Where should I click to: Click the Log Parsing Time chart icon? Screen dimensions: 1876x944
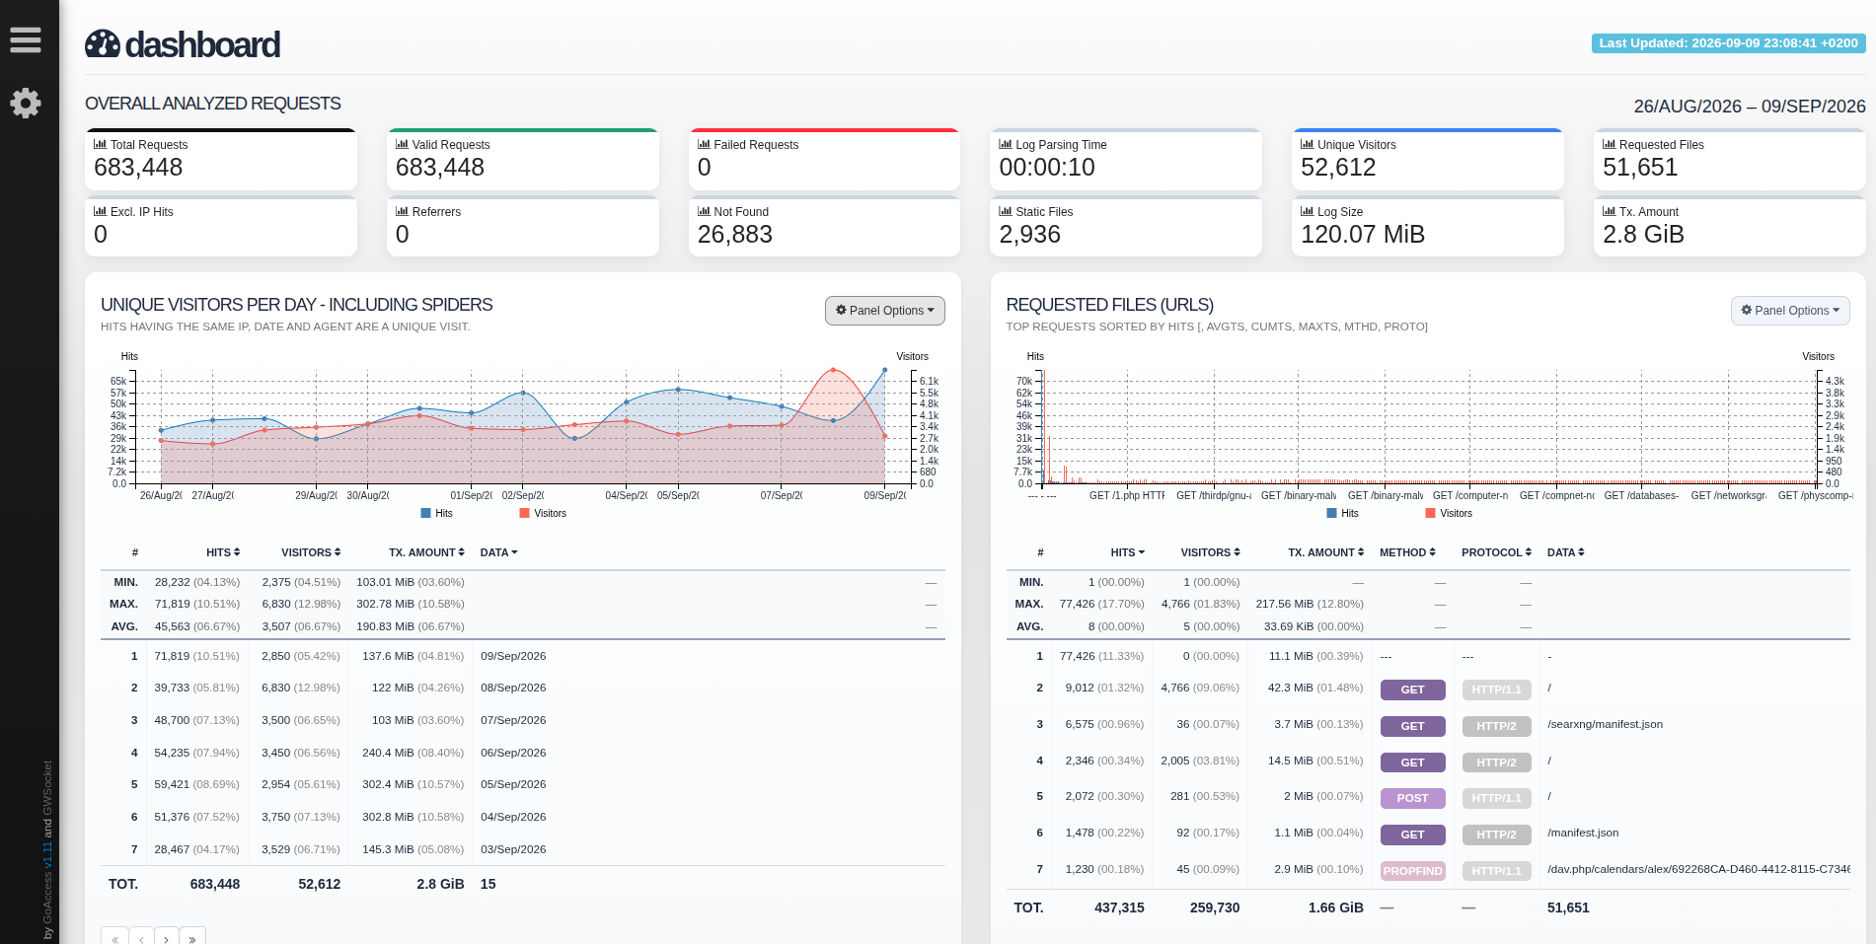[x=1006, y=144]
